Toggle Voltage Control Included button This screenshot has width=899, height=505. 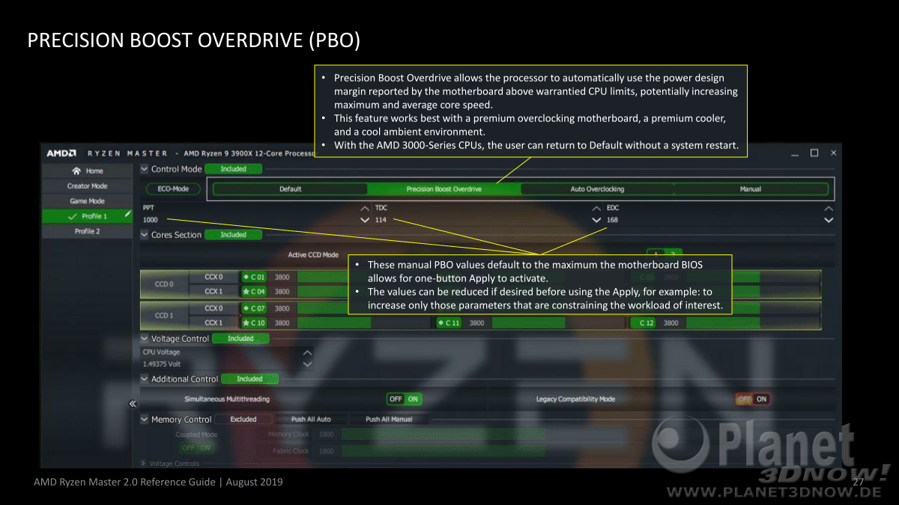point(240,338)
